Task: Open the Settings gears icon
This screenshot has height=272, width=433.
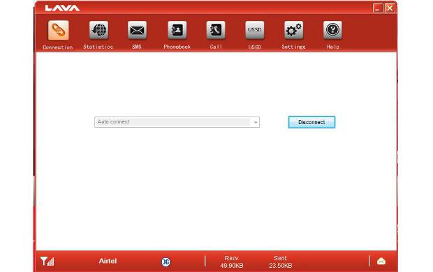Action: (x=293, y=30)
